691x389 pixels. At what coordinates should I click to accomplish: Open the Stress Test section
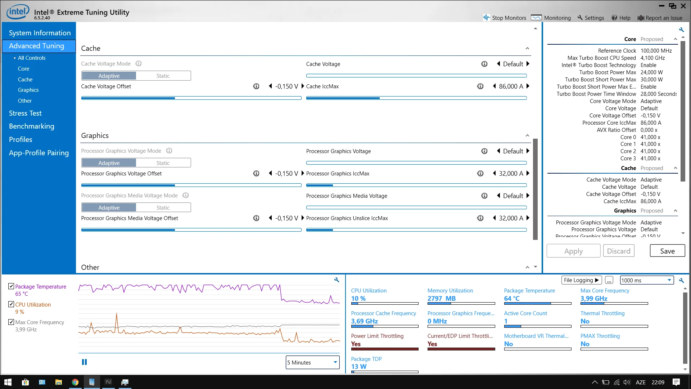click(25, 113)
